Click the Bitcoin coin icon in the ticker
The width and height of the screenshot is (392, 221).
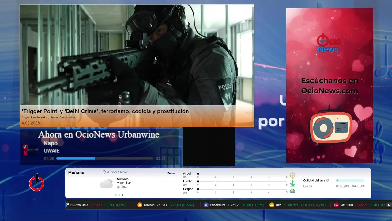point(140,205)
